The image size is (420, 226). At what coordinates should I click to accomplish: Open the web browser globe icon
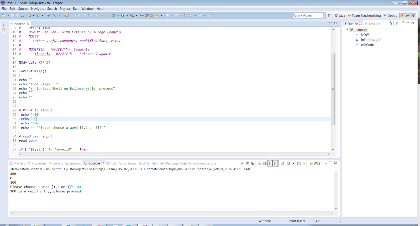(48, 15)
